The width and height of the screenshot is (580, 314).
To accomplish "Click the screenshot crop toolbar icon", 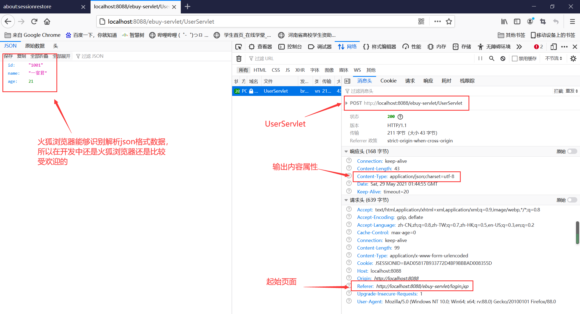I will coord(543,21).
